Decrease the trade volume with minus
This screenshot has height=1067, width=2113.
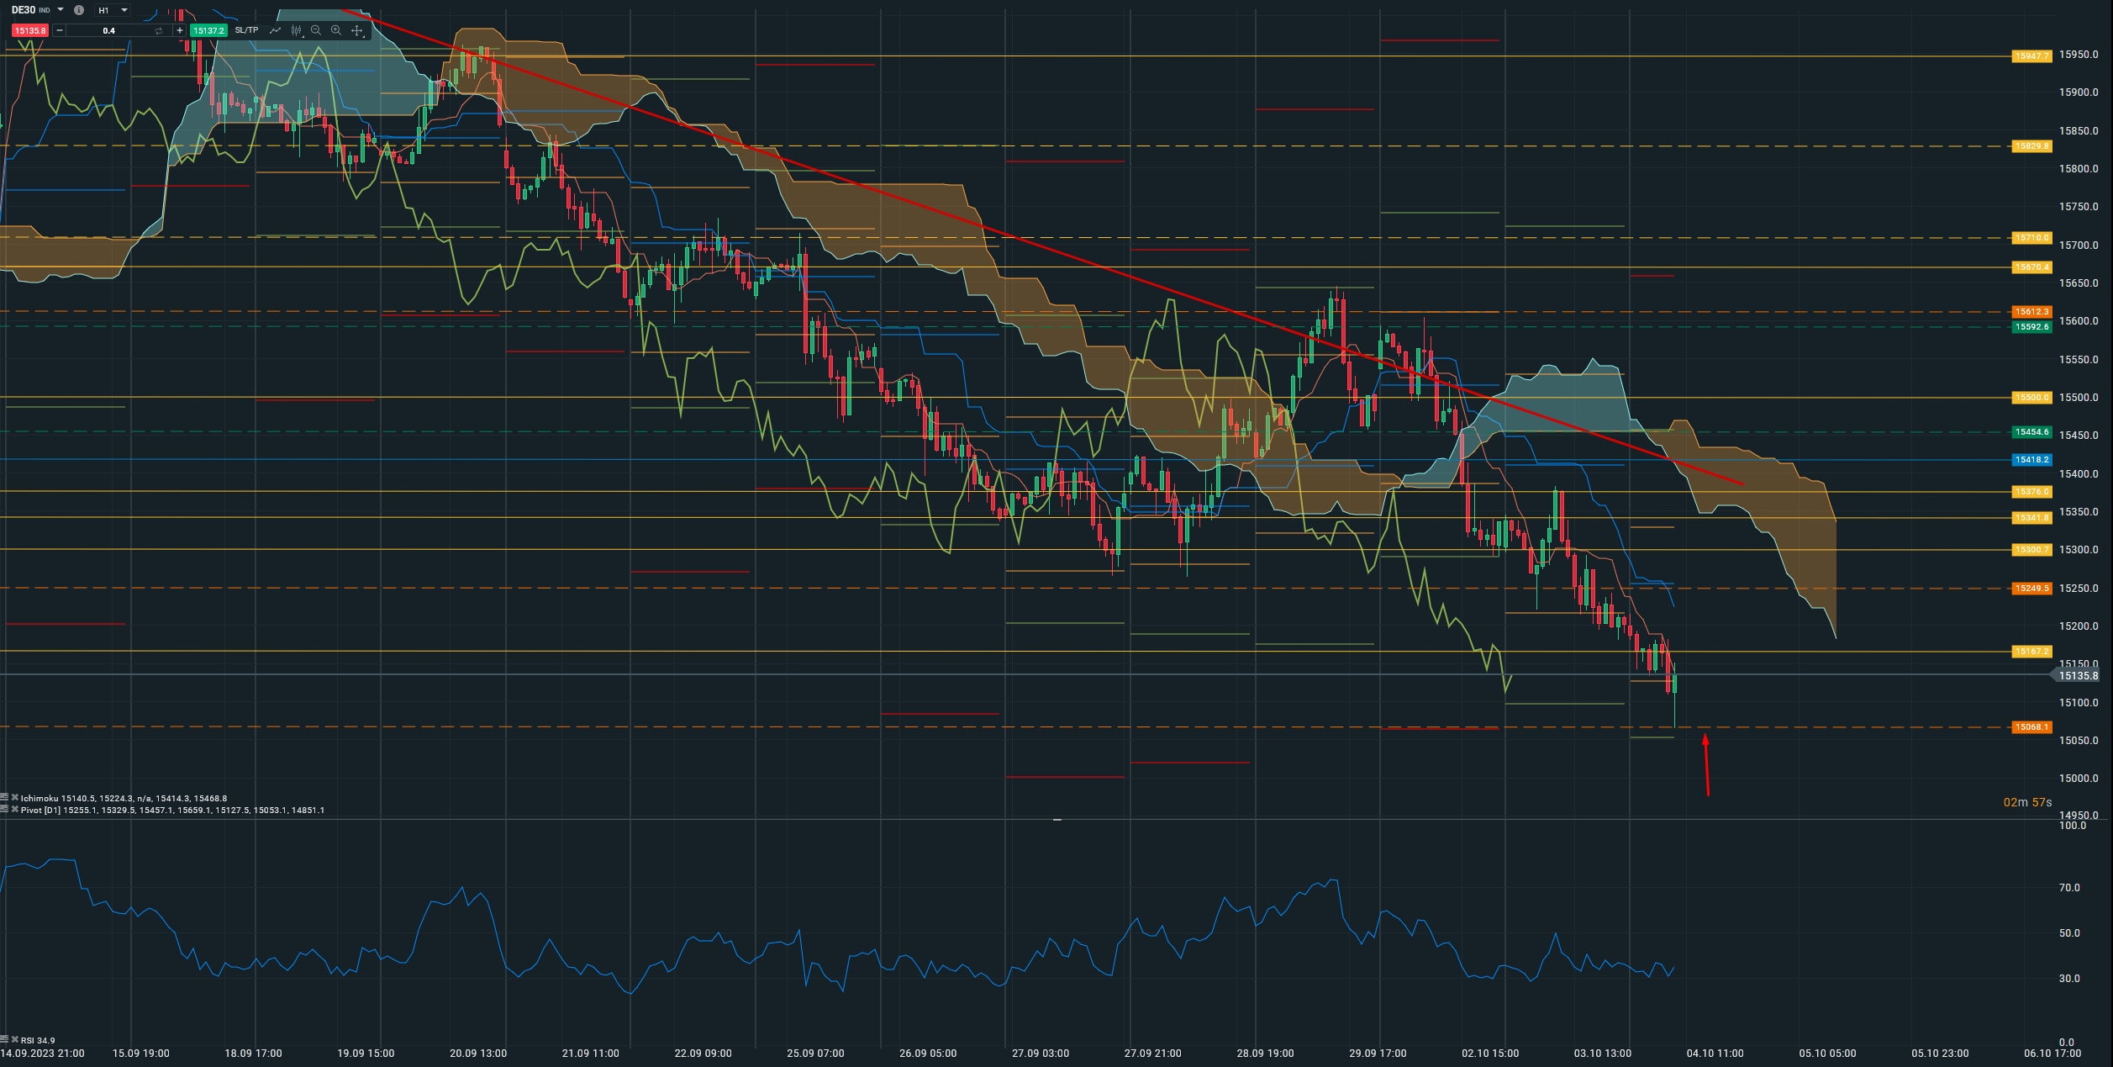(59, 30)
